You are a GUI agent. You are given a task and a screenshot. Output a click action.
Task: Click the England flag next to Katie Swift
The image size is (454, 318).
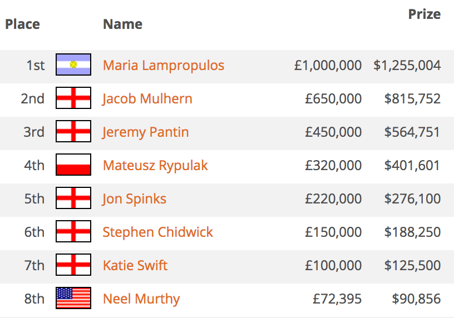pyautogui.click(x=73, y=265)
